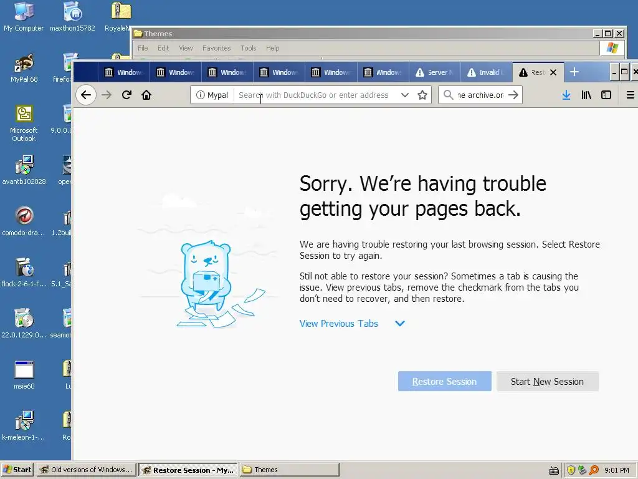The width and height of the screenshot is (638, 479).
Task: Click the View Previous Tabs link
Action: (x=338, y=324)
